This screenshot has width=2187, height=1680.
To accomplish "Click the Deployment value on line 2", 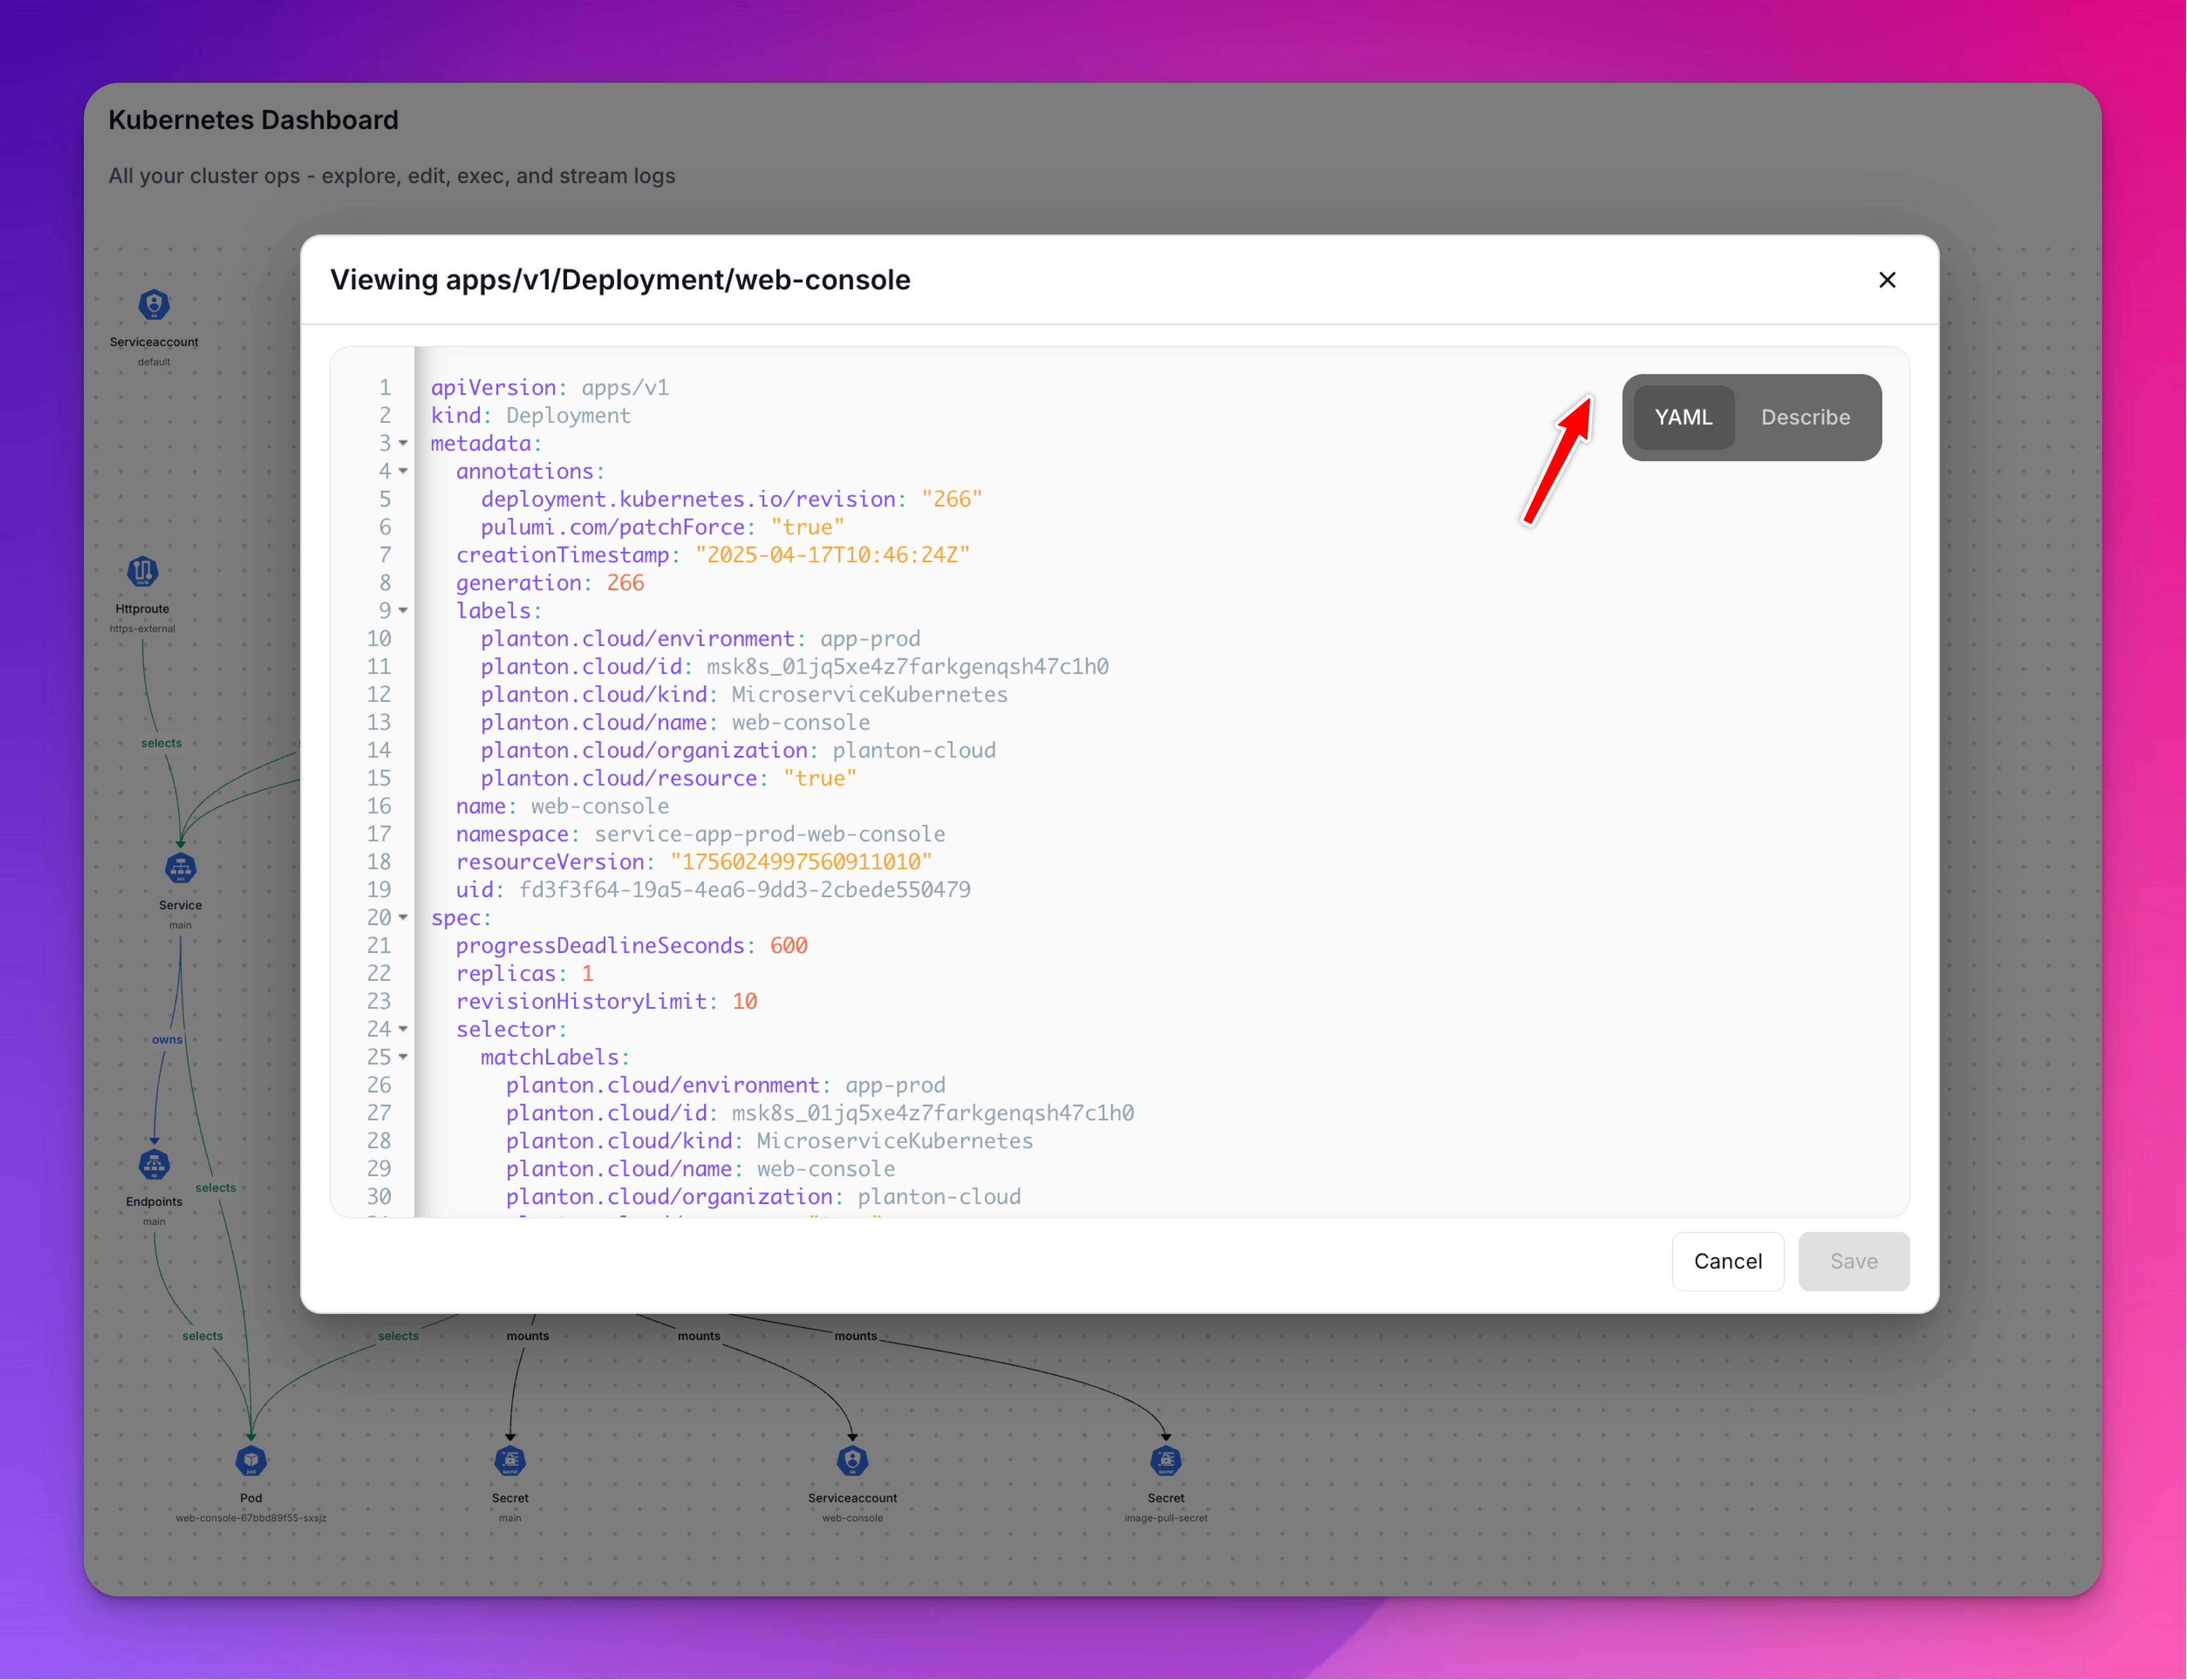I will pyautogui.click(x=568, y=415).
